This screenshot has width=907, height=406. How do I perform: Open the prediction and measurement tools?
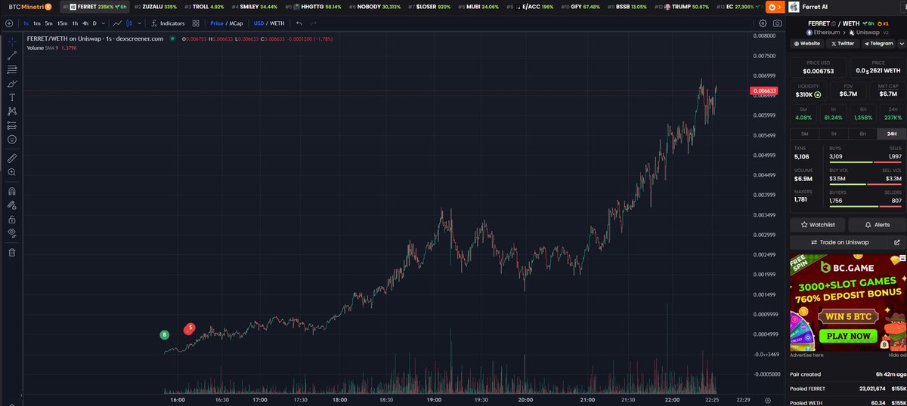click(x=12, y=125)
